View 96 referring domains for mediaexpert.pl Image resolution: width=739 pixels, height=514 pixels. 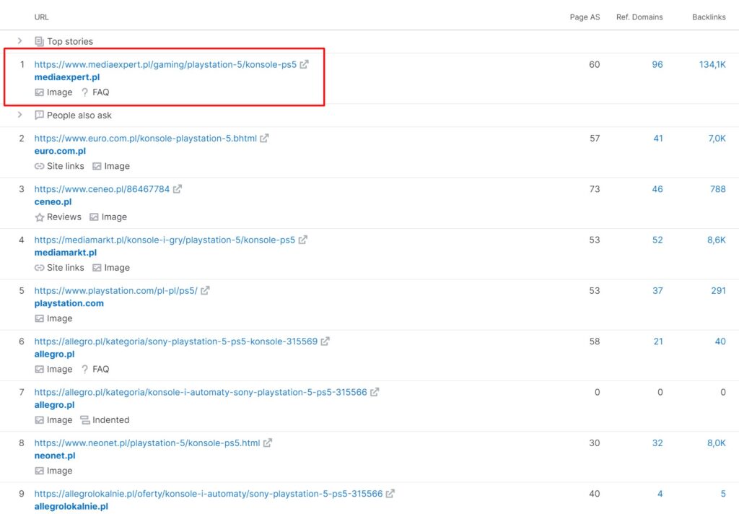click(x=657, y=64)
